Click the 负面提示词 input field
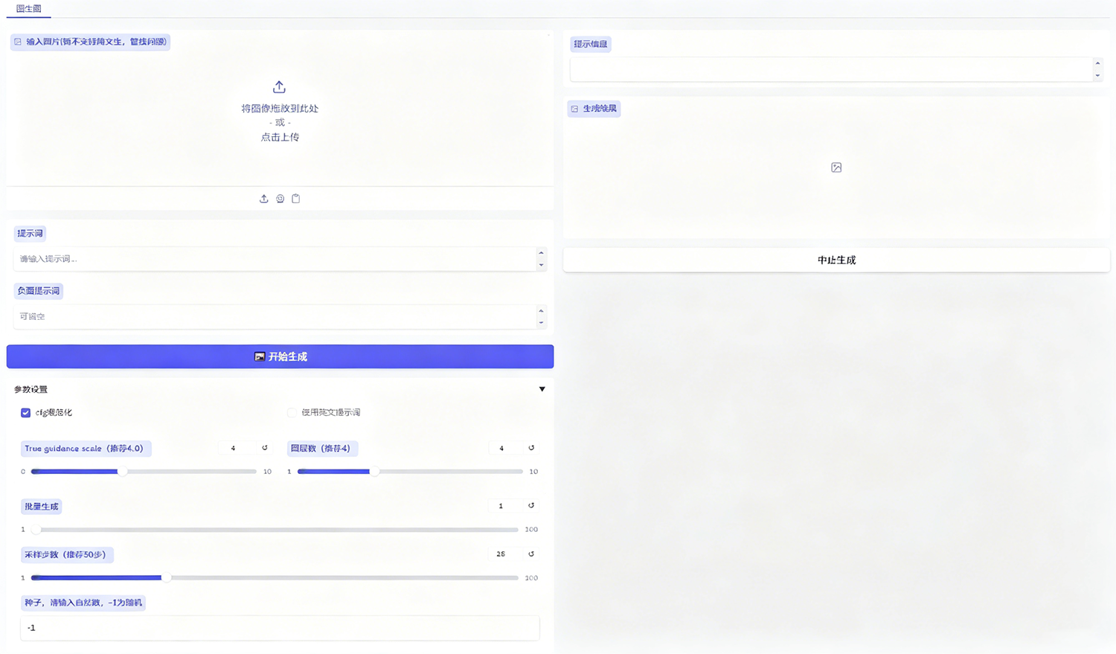The height and width of the screenshot is (654, 1116). click(x=275, y=316)
